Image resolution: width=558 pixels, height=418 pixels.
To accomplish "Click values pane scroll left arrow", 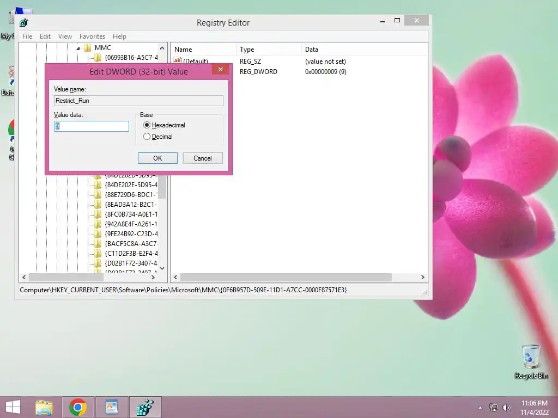I will click(x=175, y=277).
